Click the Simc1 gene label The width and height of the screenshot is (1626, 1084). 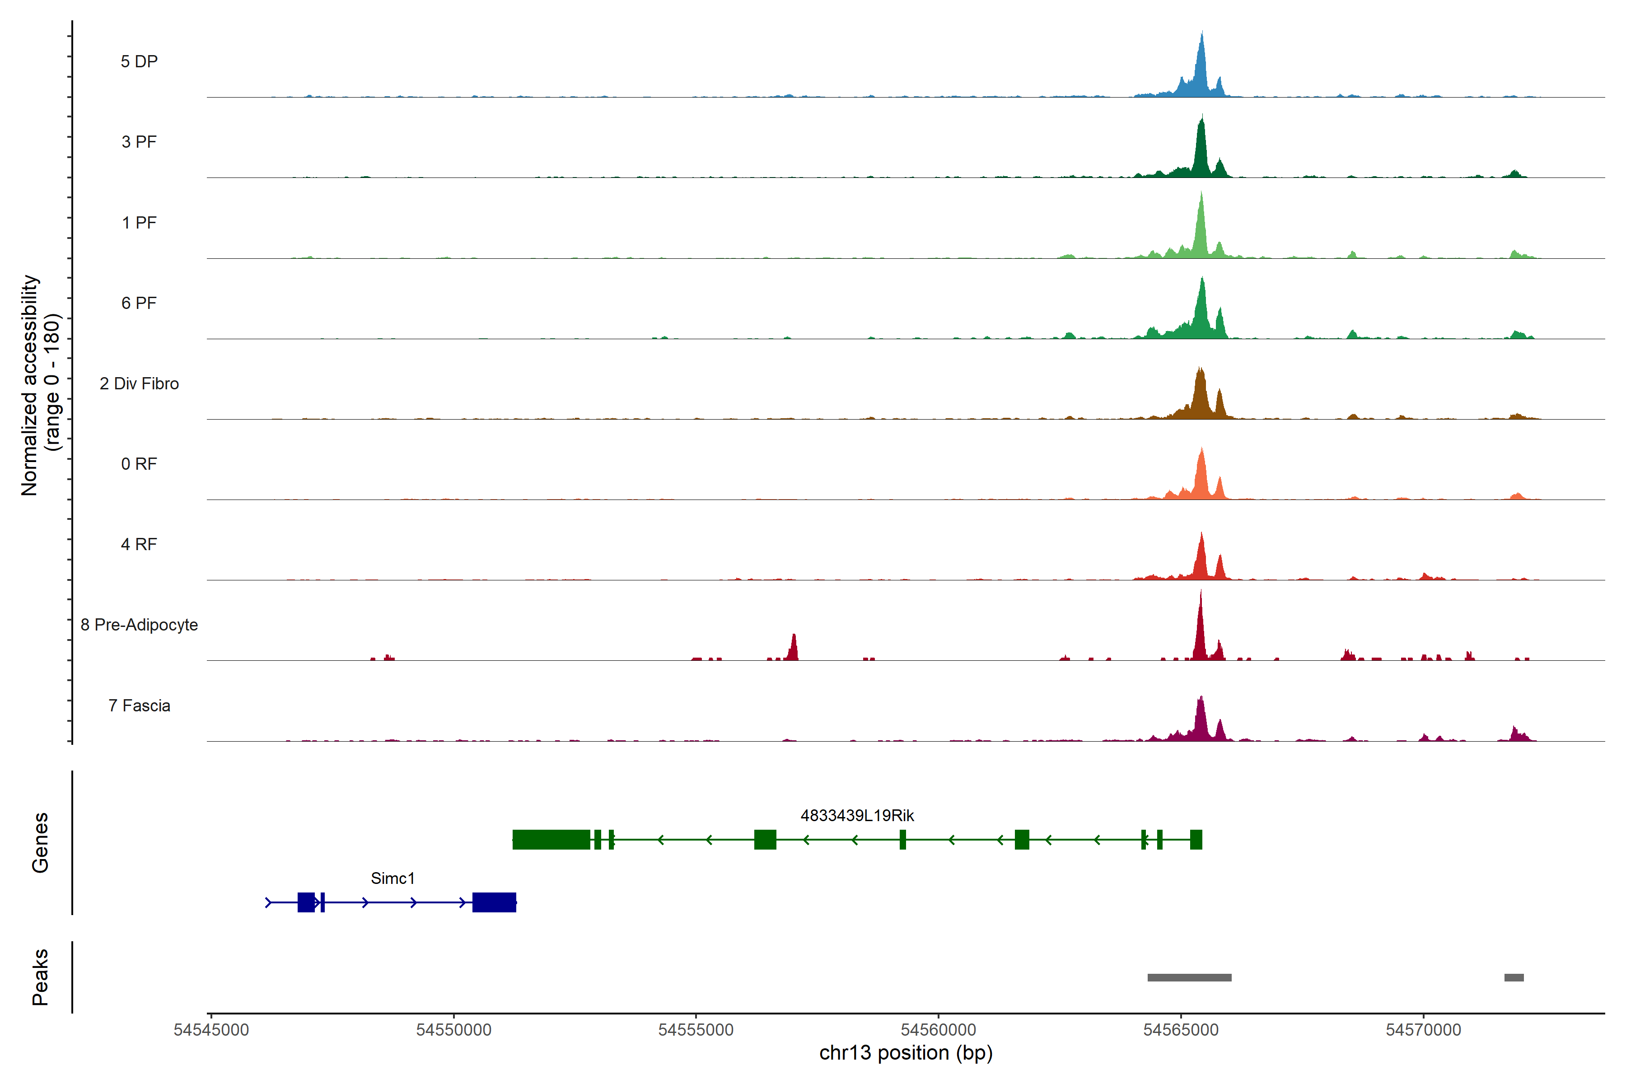pos(392,878)
